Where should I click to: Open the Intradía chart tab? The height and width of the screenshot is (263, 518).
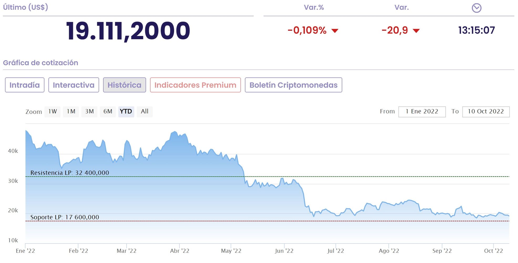tap(25, 85)
